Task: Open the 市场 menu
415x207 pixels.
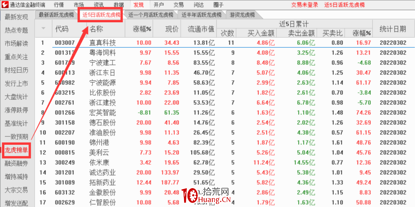Action: coord(79,5)
